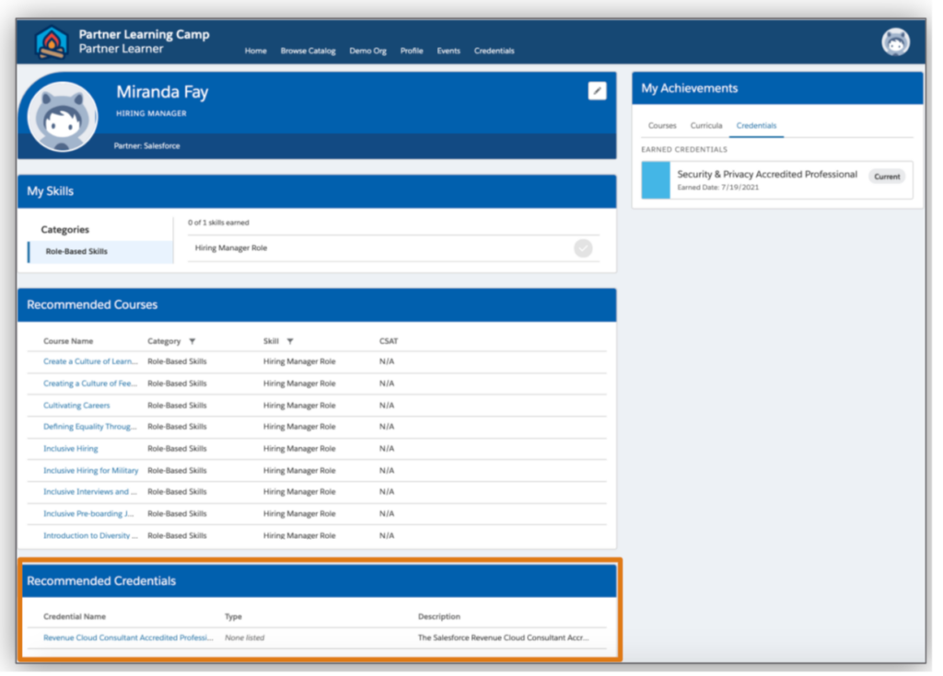The height and width of the screenshot is (676, 943).
Task: Open Revenue Cloud Consultant credential link
Action: [128, 637]
